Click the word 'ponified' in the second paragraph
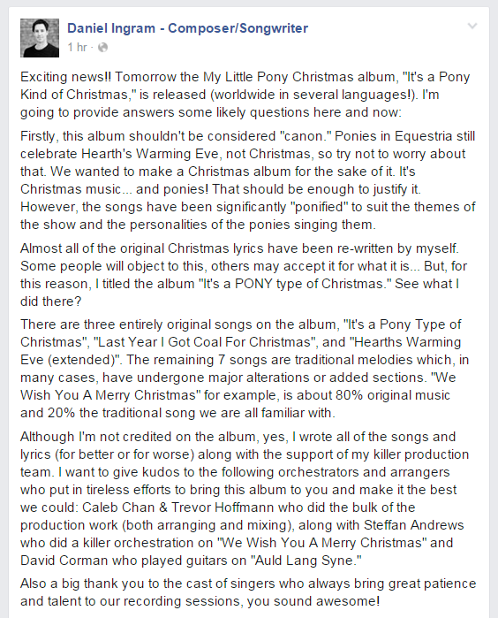498x618 pixels. point(321,207)
